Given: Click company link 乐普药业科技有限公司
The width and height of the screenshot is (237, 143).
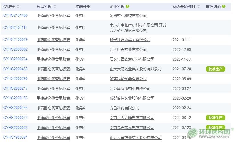Looking at the screenshot, I should click(x=128, y=15).
